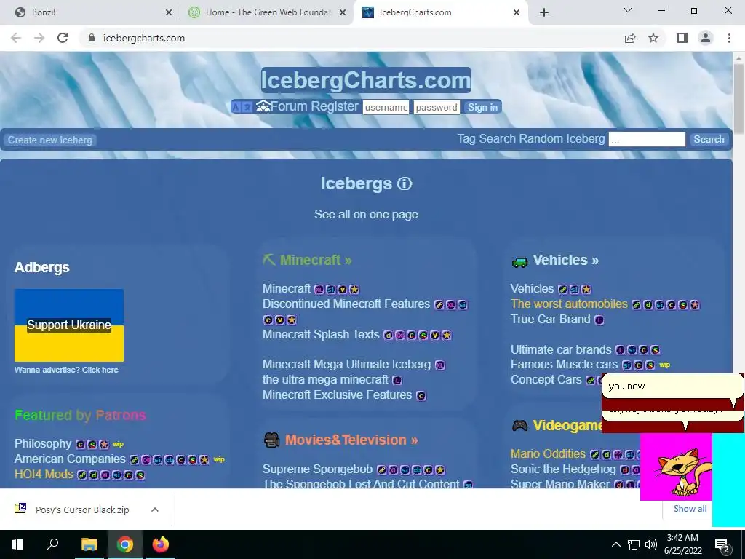Open Chrome three-dot menu
This screenshot has width=745, height=559.
point(729,38)
